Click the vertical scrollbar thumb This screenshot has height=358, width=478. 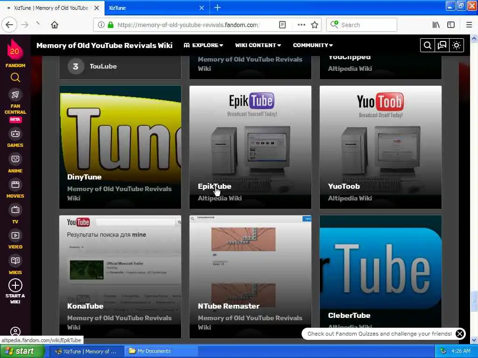pyautogui.click(x=474, y=302)
